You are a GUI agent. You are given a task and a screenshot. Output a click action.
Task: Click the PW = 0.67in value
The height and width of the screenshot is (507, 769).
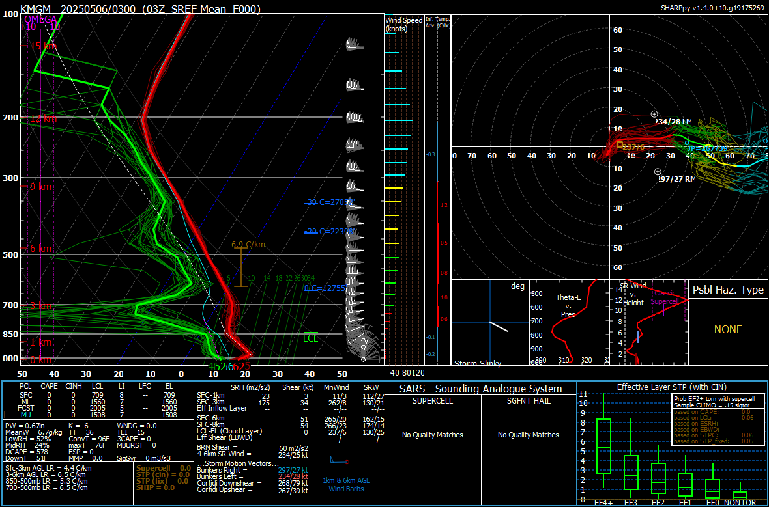click(25, 426)
